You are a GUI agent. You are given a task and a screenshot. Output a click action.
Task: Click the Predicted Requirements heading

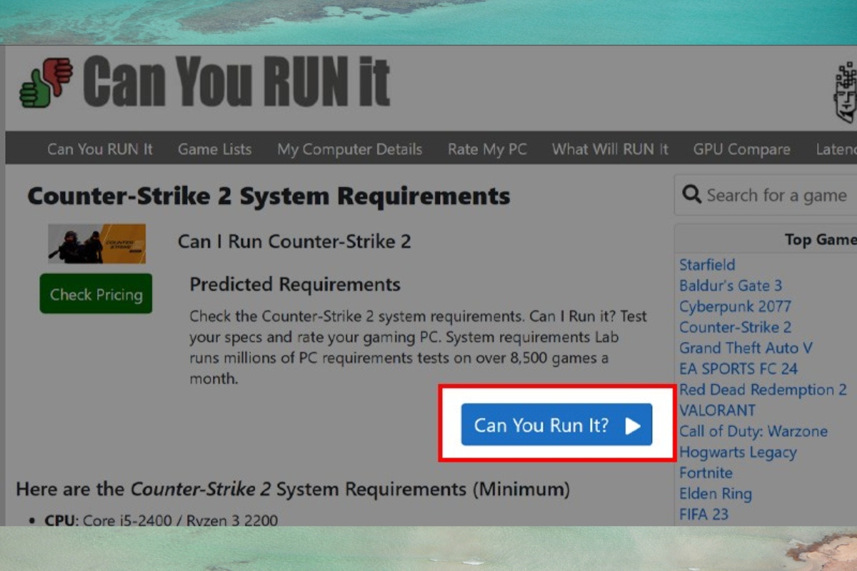(x=295, y=284)
